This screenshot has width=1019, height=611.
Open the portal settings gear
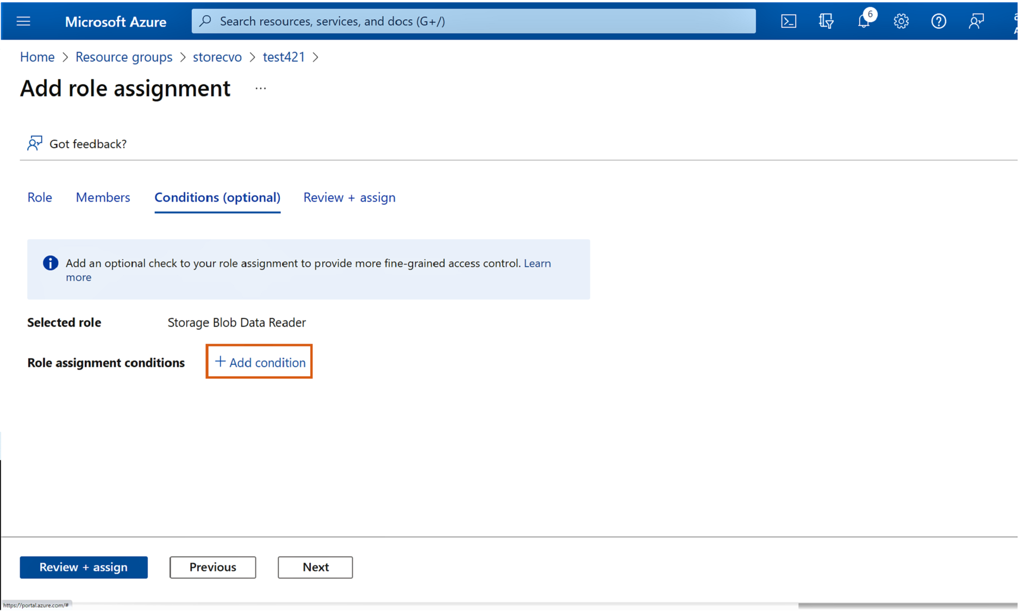point(901,21)
